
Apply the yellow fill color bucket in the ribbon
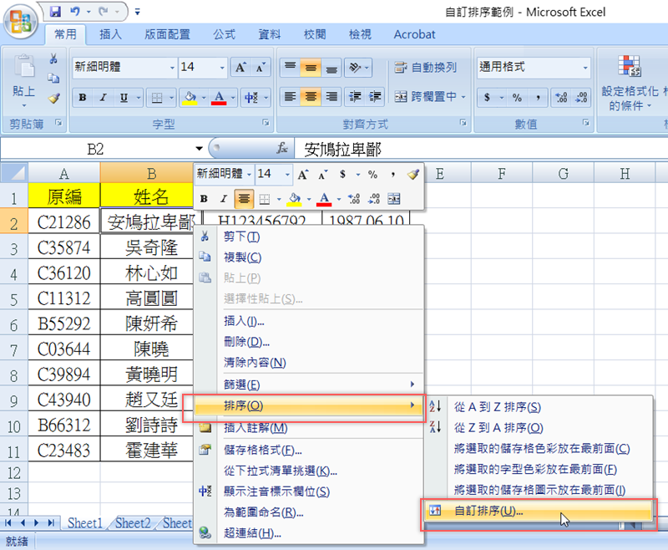pos(190,98)
